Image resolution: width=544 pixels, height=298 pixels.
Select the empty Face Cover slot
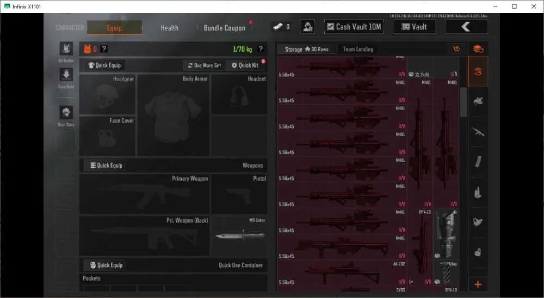point(108,136)
